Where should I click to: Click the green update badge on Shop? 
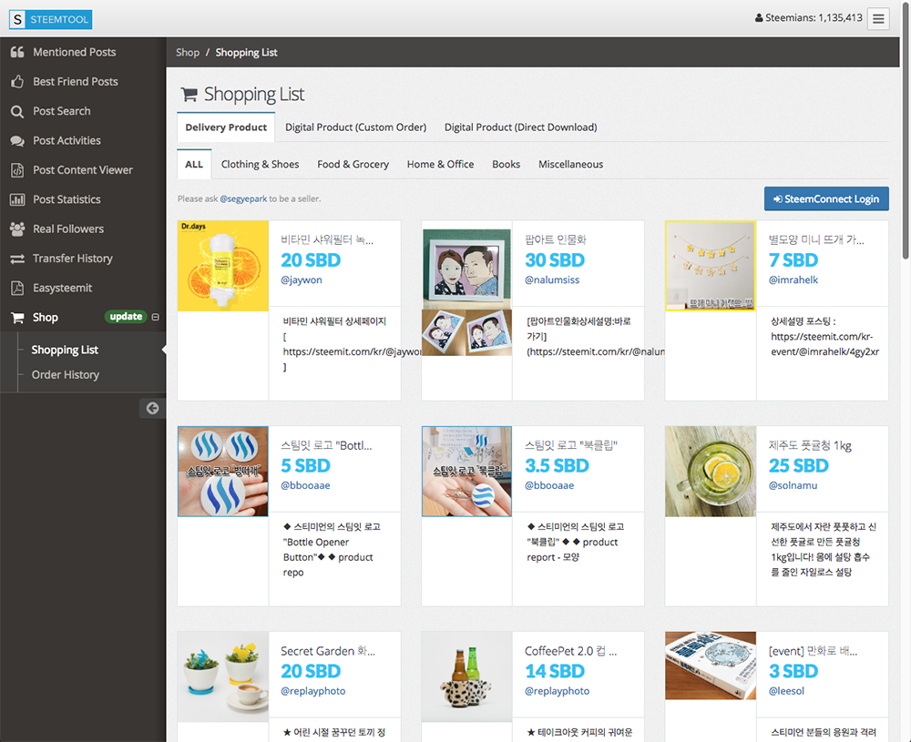[x=126, y=317]
